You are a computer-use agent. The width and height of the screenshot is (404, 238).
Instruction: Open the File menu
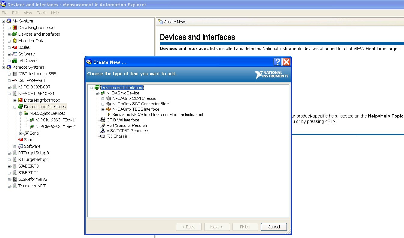point(5,13)
